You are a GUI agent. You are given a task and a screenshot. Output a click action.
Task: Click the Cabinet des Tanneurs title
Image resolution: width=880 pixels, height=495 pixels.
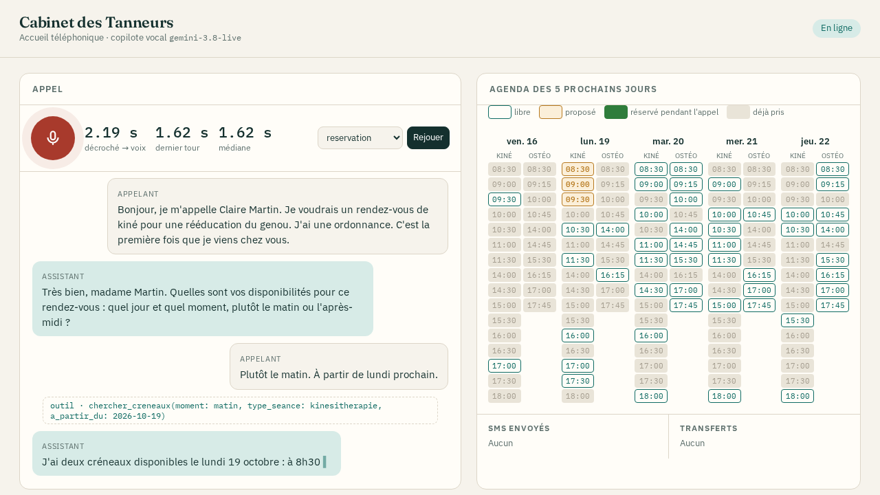(x=96, y=22)
